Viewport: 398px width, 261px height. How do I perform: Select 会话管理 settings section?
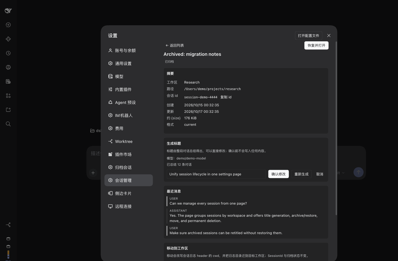pos(128,180)
